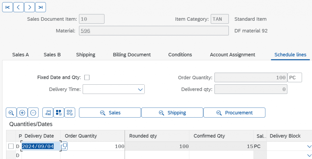Go to the previous item
This screenshot has height=159, width=312.
point(19,7)
